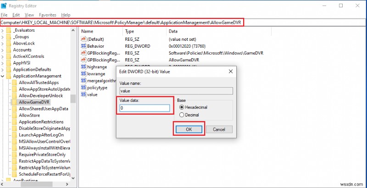Cancel the Edit DWORD dialog

pos(219,129)
